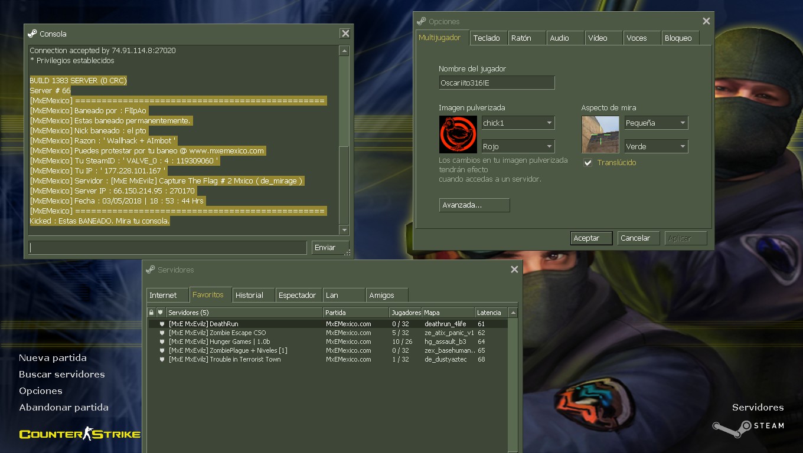Click the Steam icon in Consola title bar
The image size is (803, 453).
coord(32,34)
